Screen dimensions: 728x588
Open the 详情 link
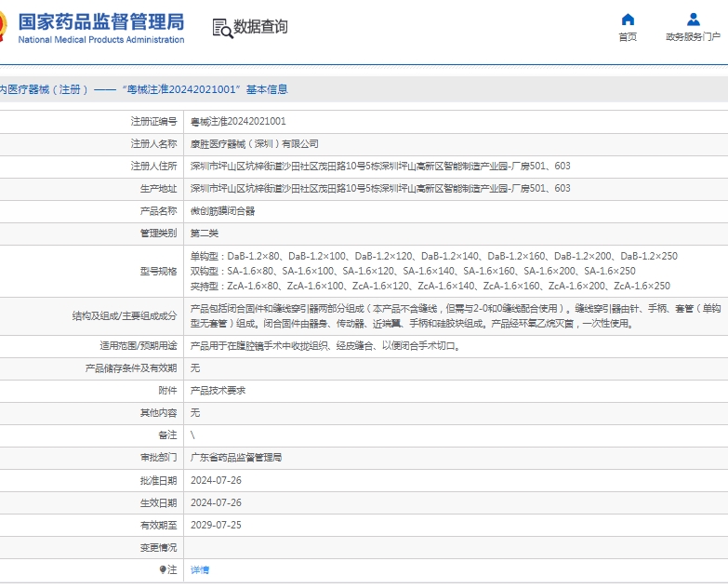tap(200, 570)
